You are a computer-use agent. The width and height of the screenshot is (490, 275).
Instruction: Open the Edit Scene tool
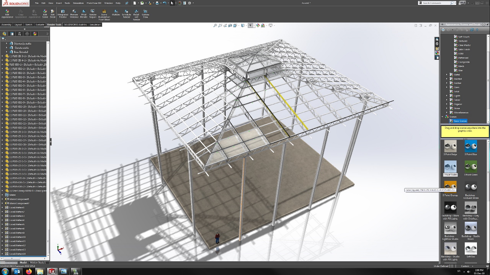[45, 13]
